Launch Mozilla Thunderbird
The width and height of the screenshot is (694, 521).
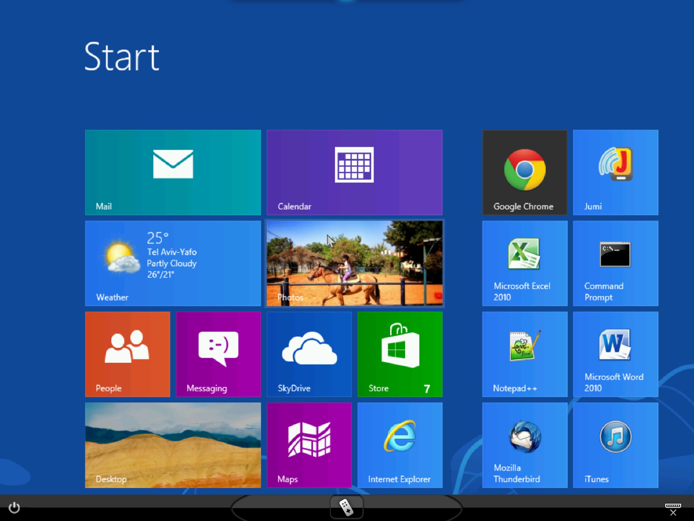pos(525,445)
